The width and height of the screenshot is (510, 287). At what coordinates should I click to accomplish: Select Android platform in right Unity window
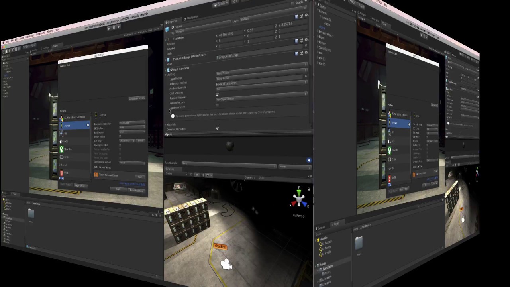(399, 123)
